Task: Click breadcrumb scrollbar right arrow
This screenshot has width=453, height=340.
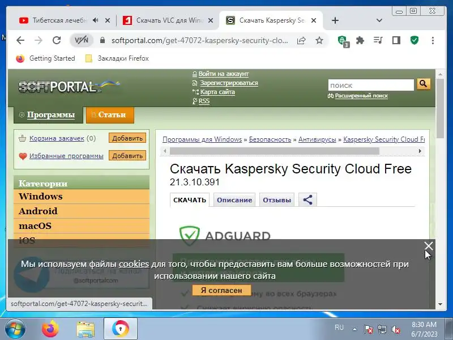Action: click(420, 151)
